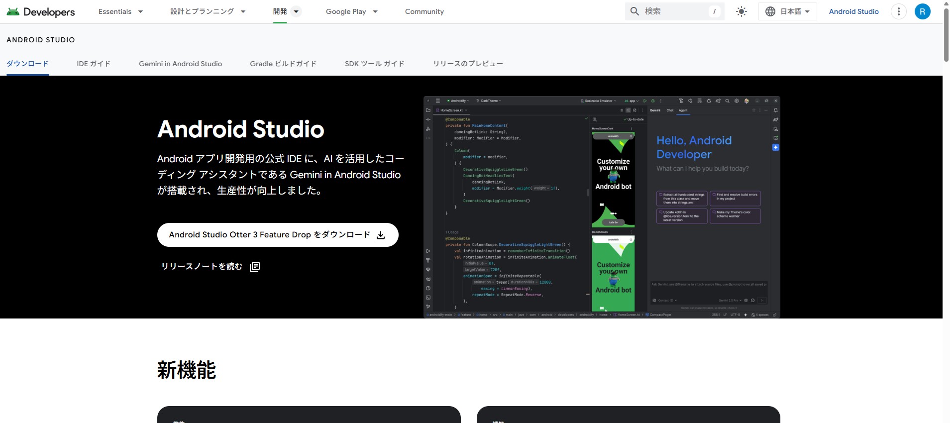950x423 pixels.
Task: Open the account avatar labeled R
Action: 923,11
